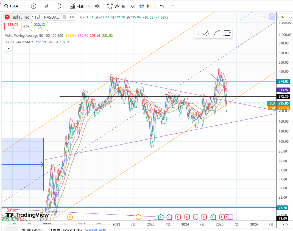Open the USD currency dropdown
The width and height of the screenshot is (293, 231).
pyautogui.click(x=285, y=17)
